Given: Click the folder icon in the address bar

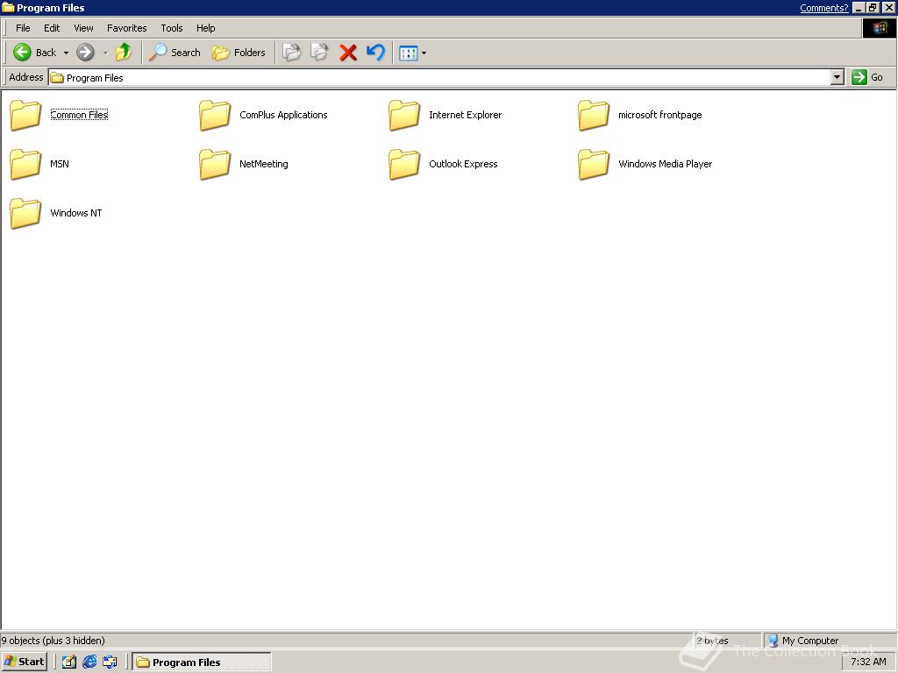Looking at the screenshot, I should click(57, 78).
